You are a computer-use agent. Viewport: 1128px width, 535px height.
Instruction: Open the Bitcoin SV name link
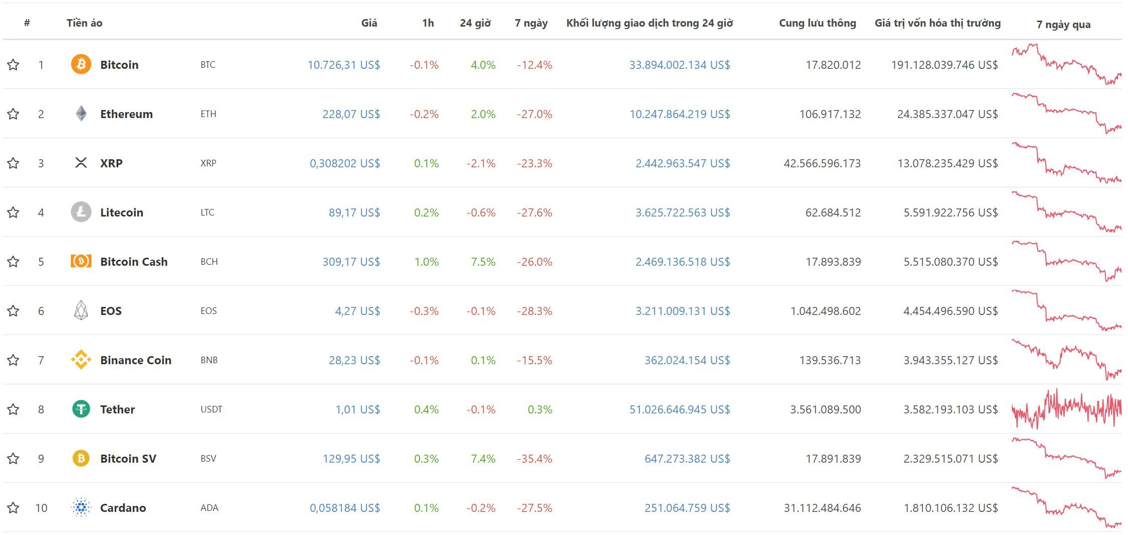128,458
